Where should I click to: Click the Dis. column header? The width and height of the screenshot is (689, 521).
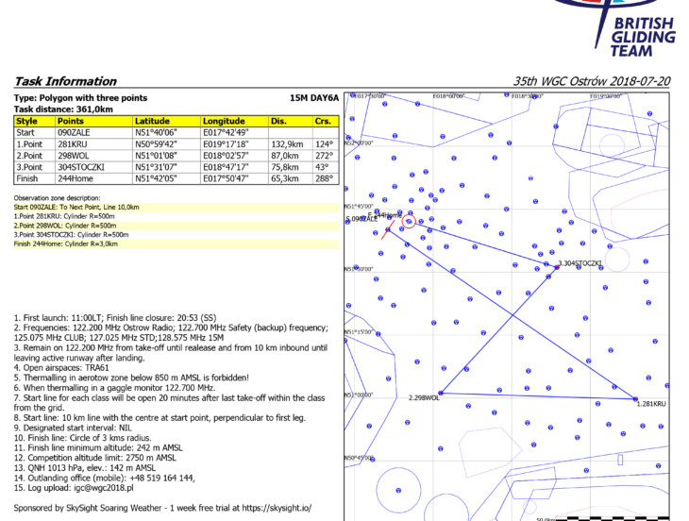(278, 121)
